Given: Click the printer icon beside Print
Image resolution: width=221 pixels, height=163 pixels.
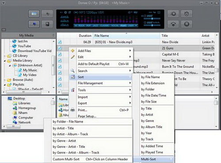Looking at the screenshot, I should [72, 110].
